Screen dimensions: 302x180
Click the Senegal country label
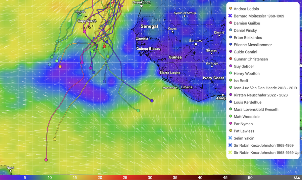tap(149, 27)
